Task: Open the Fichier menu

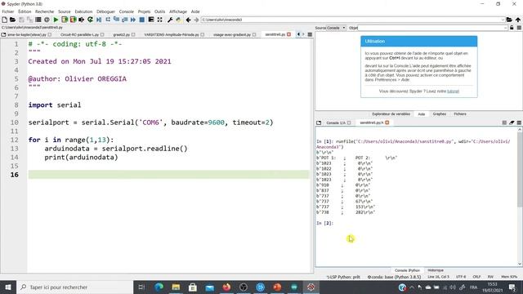Action: 8,11
